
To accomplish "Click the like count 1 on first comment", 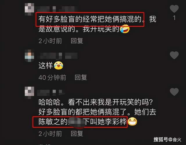I will 174,18.
